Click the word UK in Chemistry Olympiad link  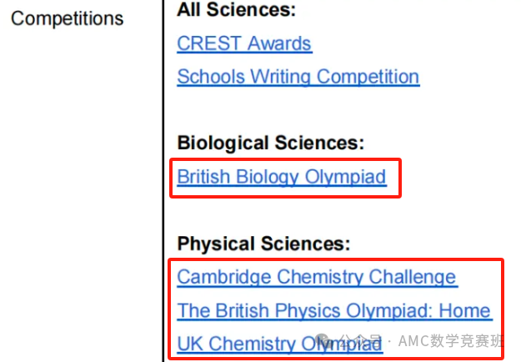[x=190, y=343]
